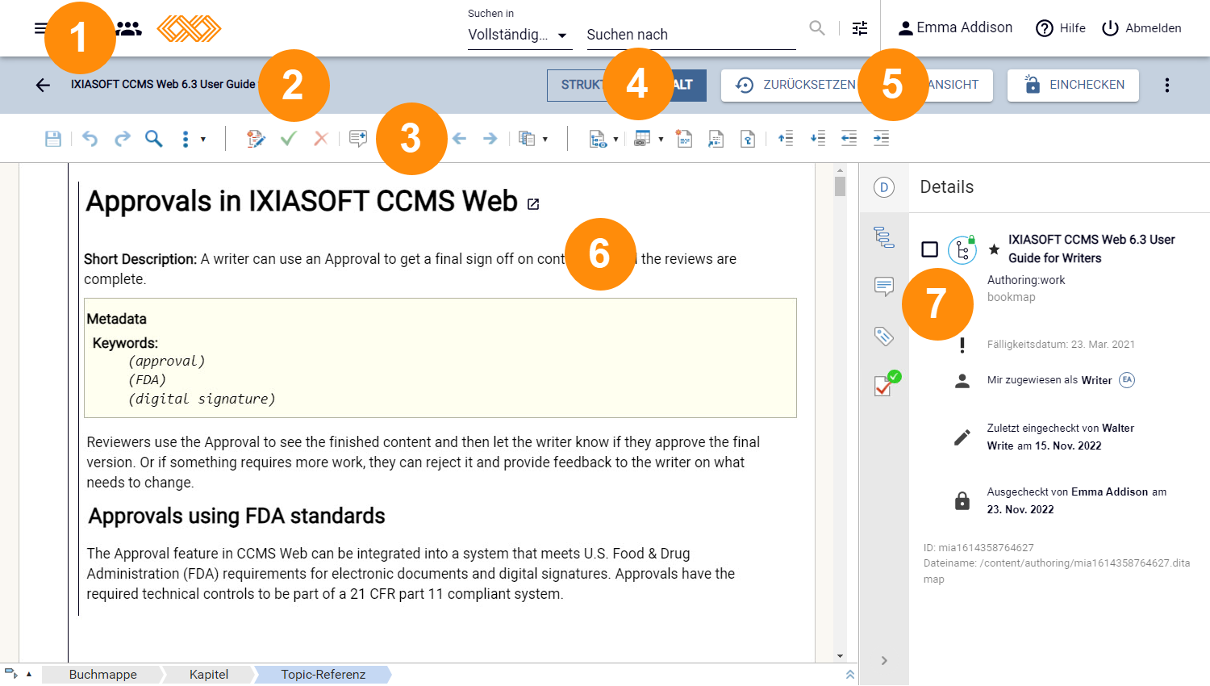Undo the last edit

tap(90, 139)
